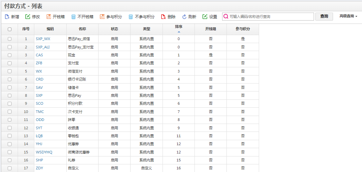Click the 是 cash-drawer cell in 现金 row
362x172 pixels.
click(x=211, y=55)
